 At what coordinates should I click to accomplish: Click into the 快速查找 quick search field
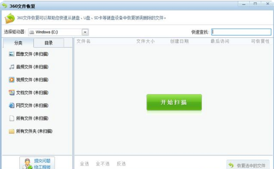point(241,32)
